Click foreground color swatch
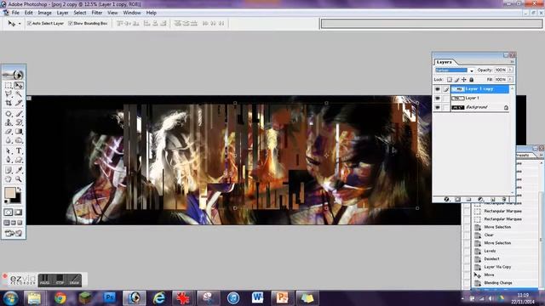The height and width of the screenshot is (306, 545). pyautogui.click(x=9, y=193)
